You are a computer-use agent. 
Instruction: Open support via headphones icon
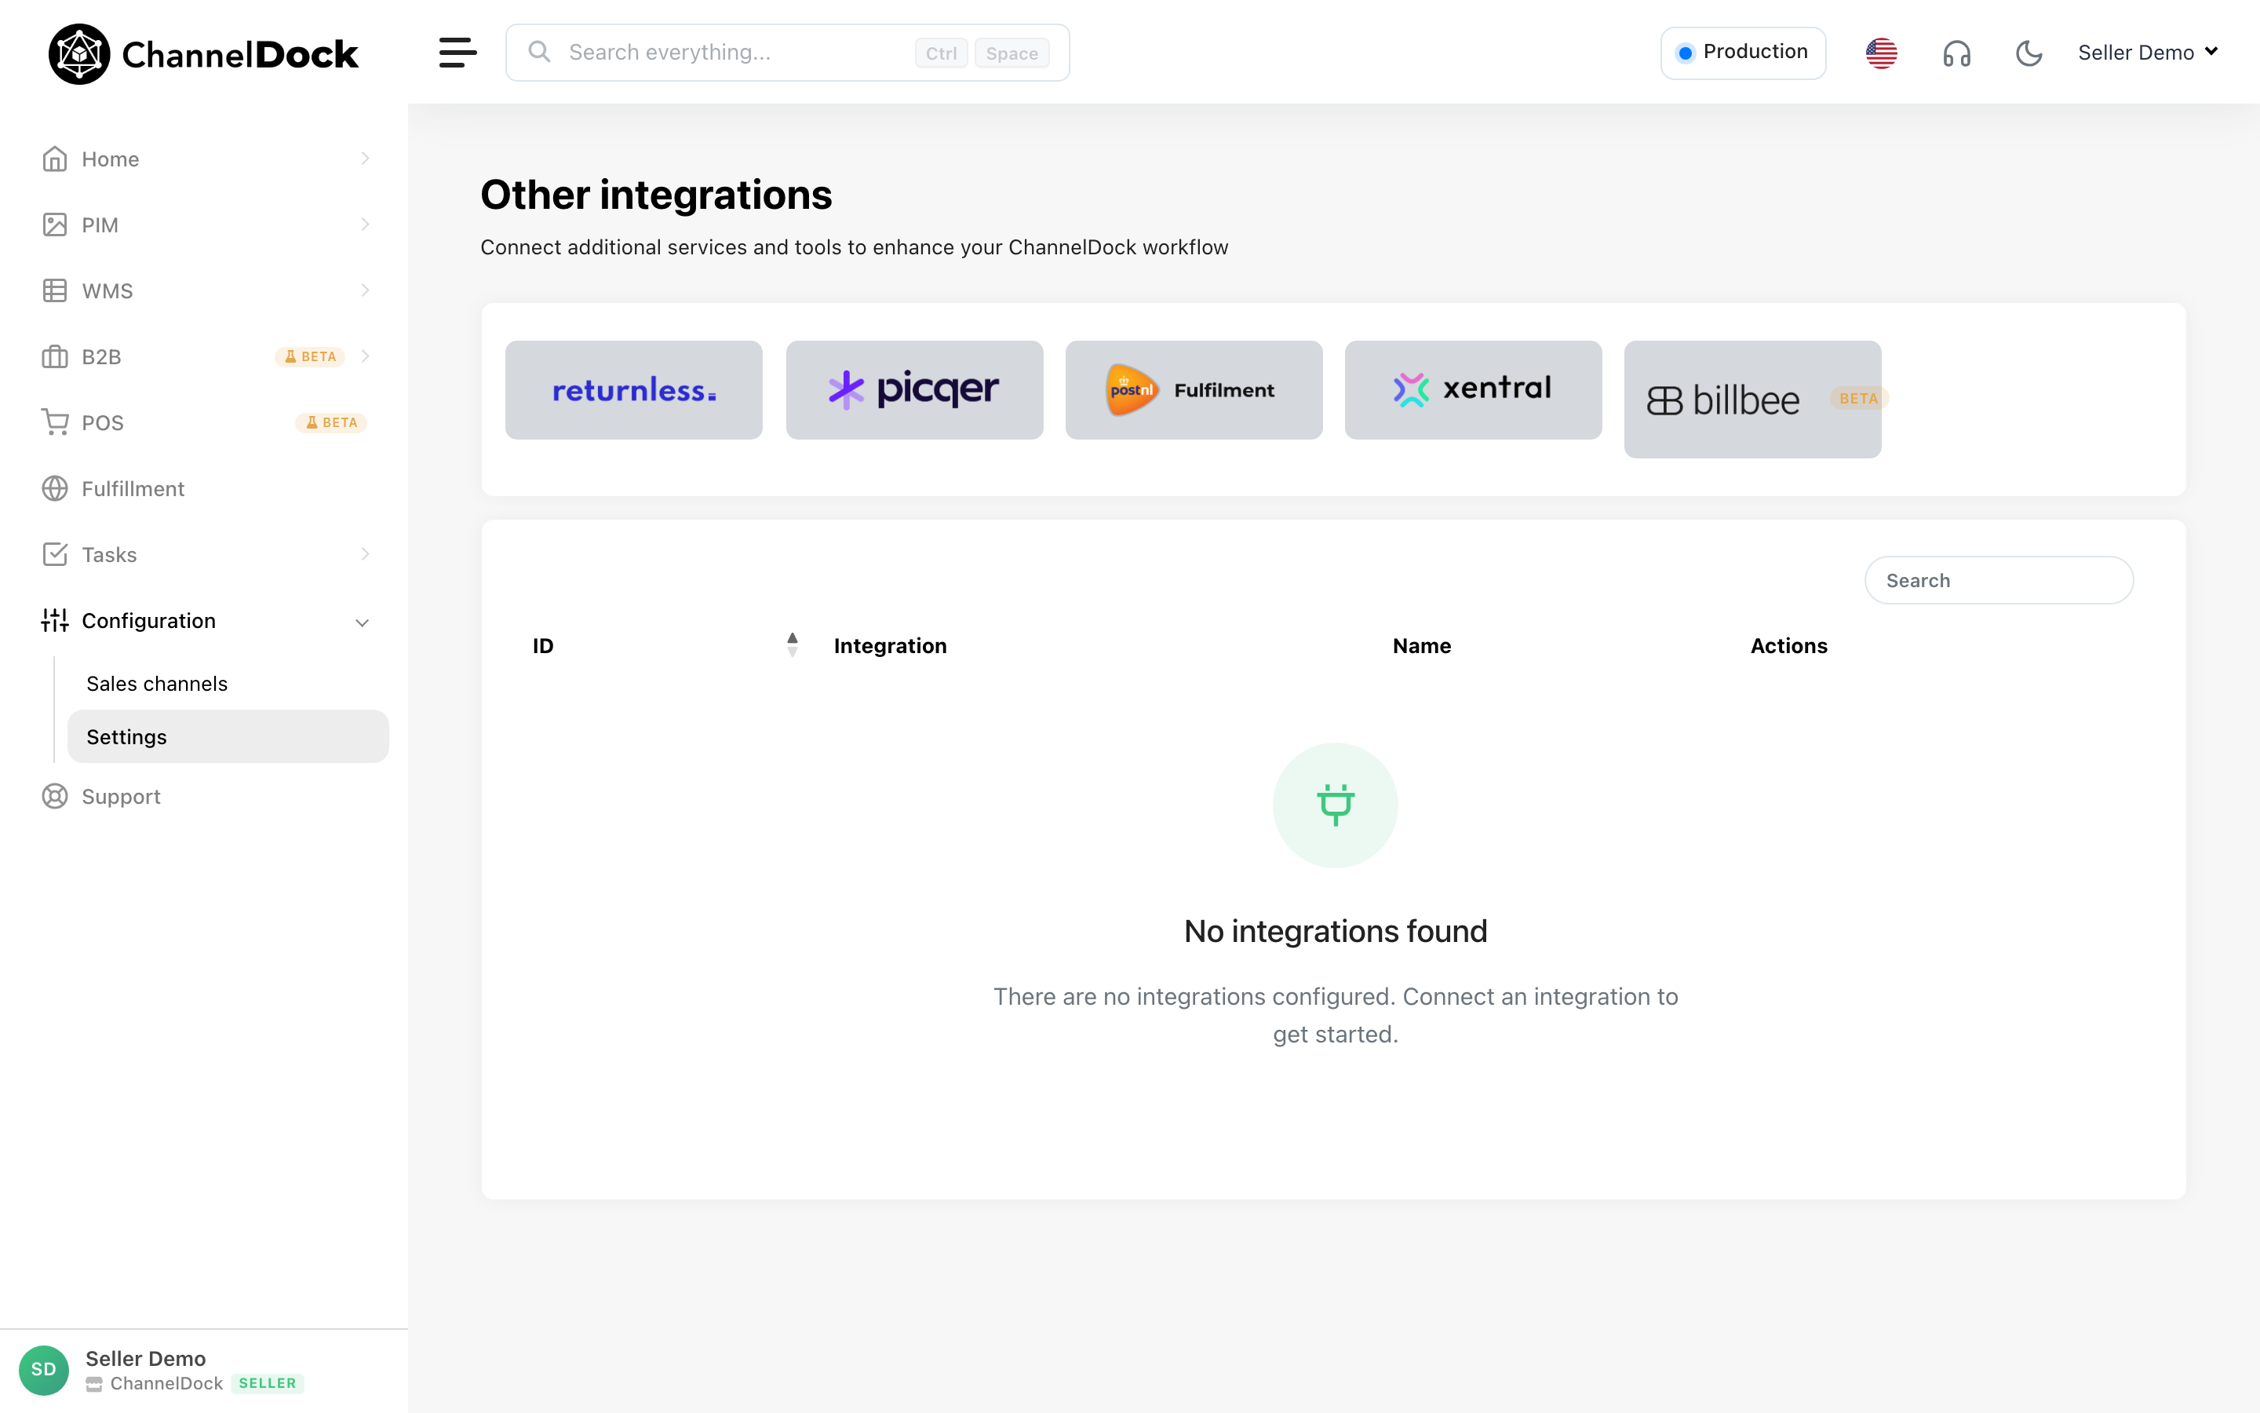1956,53
